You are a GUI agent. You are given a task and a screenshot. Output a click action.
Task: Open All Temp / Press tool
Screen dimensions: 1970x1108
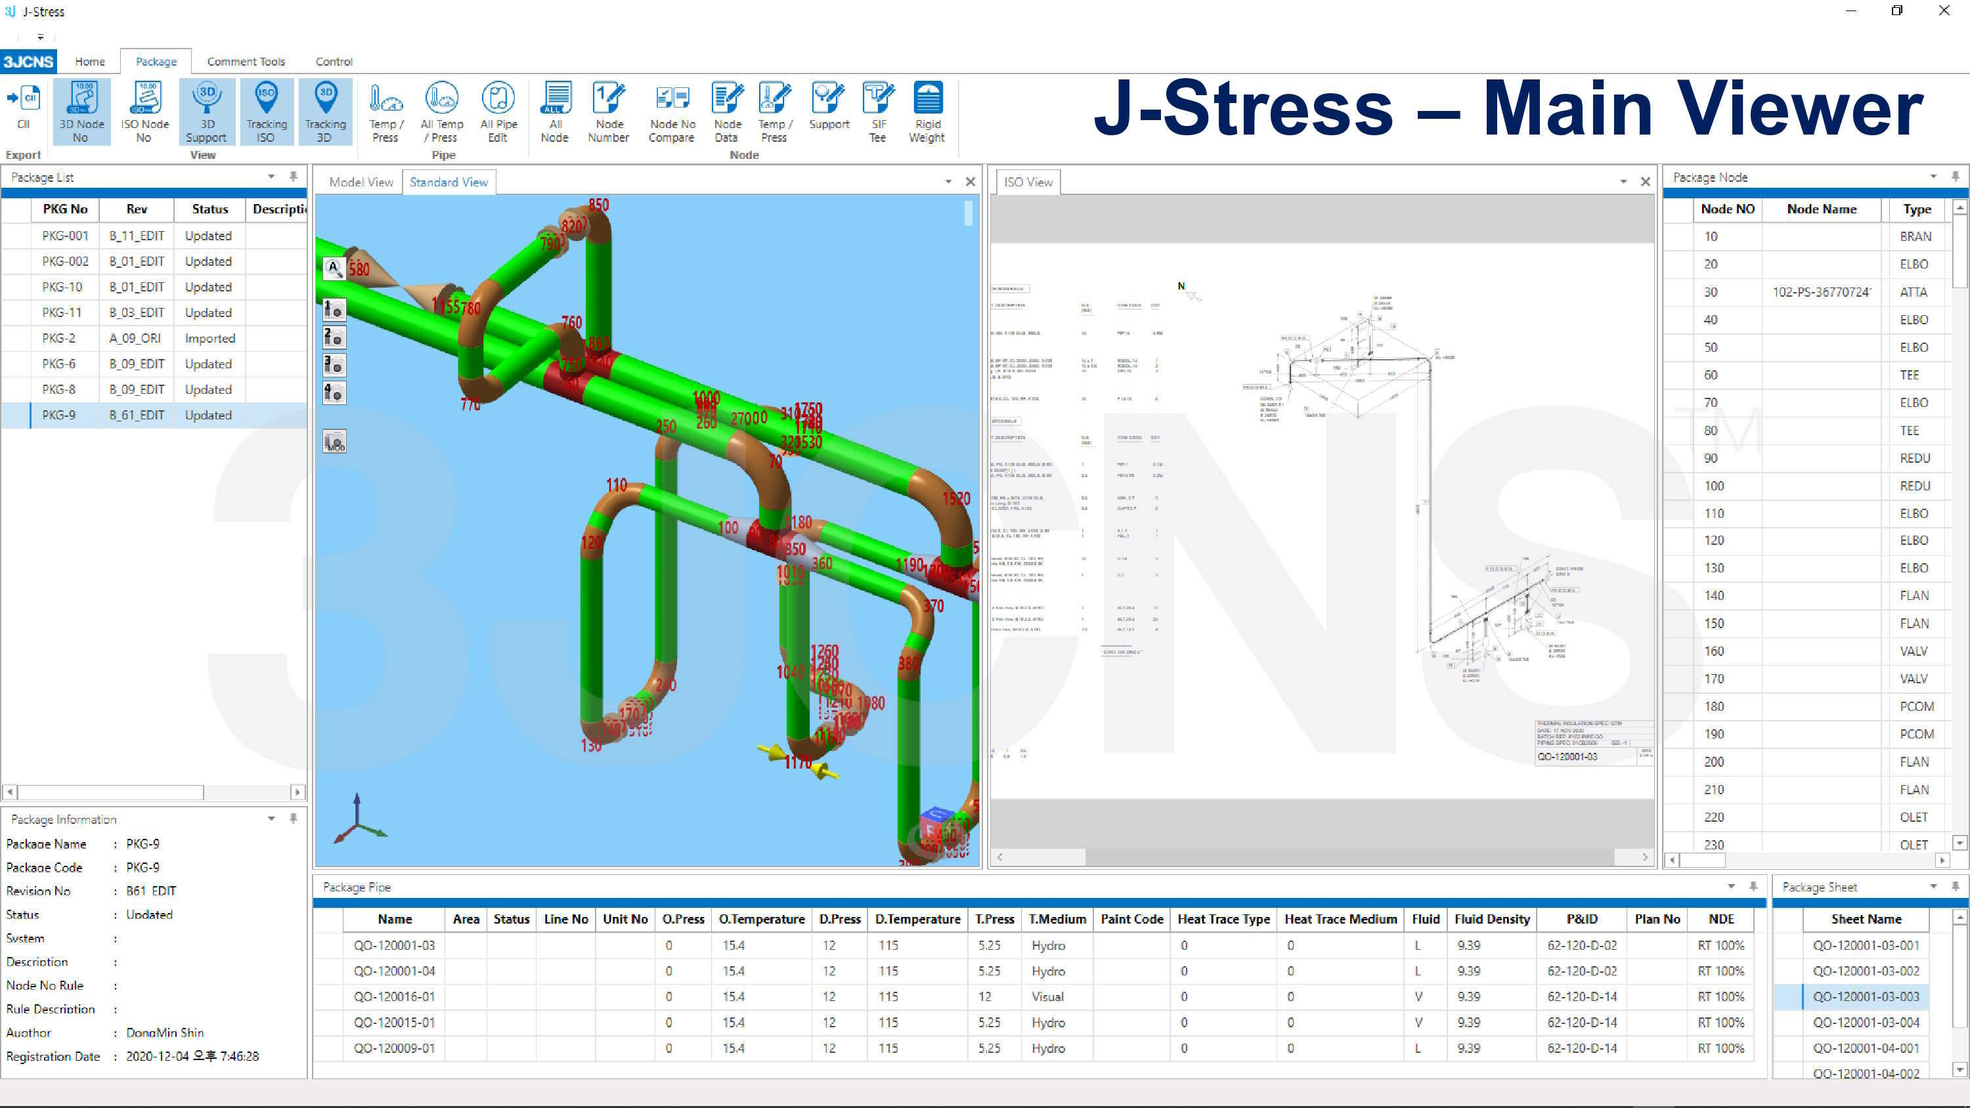(x=442, y=112)
